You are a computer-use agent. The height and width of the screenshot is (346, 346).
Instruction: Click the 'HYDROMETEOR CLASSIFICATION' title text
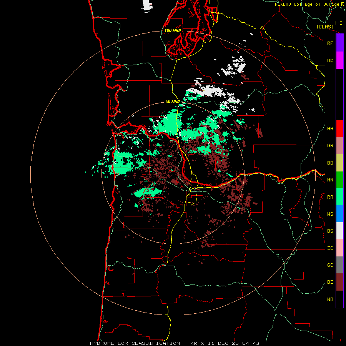(x=135, y=343)
